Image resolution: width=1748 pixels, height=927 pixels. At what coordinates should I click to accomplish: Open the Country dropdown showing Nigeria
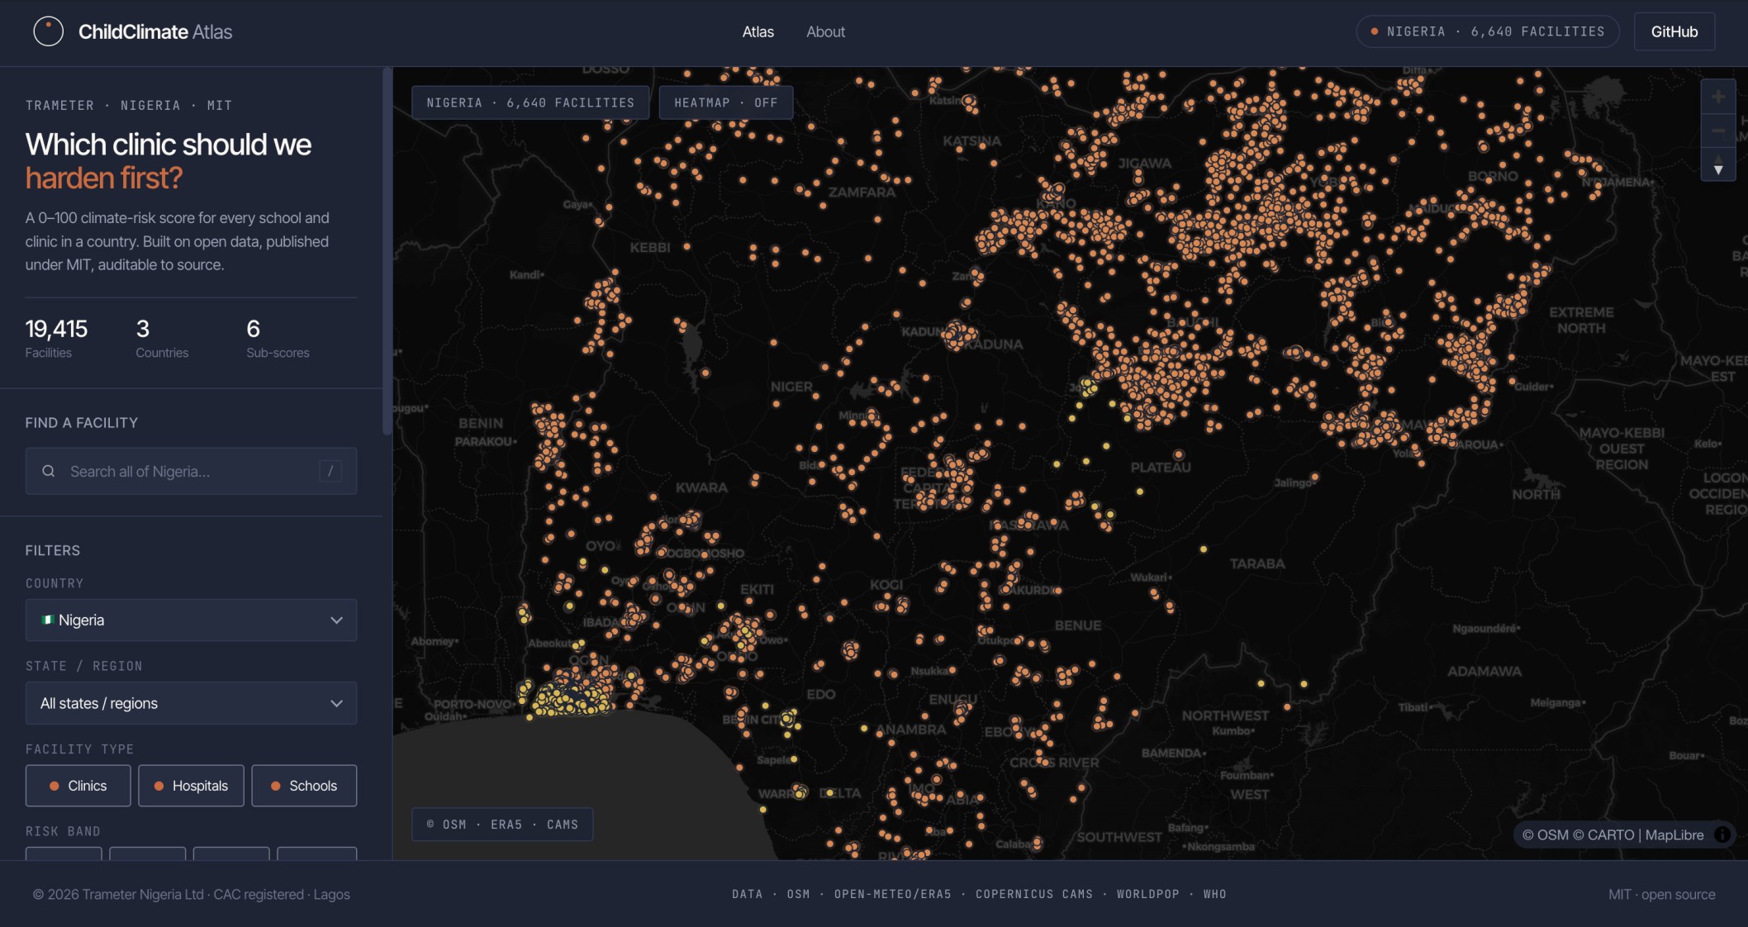click(191, 620)
